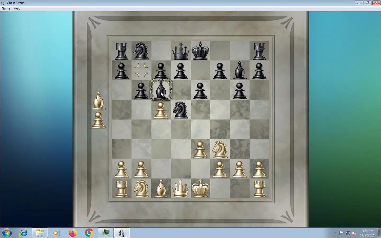
Task: Open Windows Media Player from the taskbar
Action: coord(56,233)
